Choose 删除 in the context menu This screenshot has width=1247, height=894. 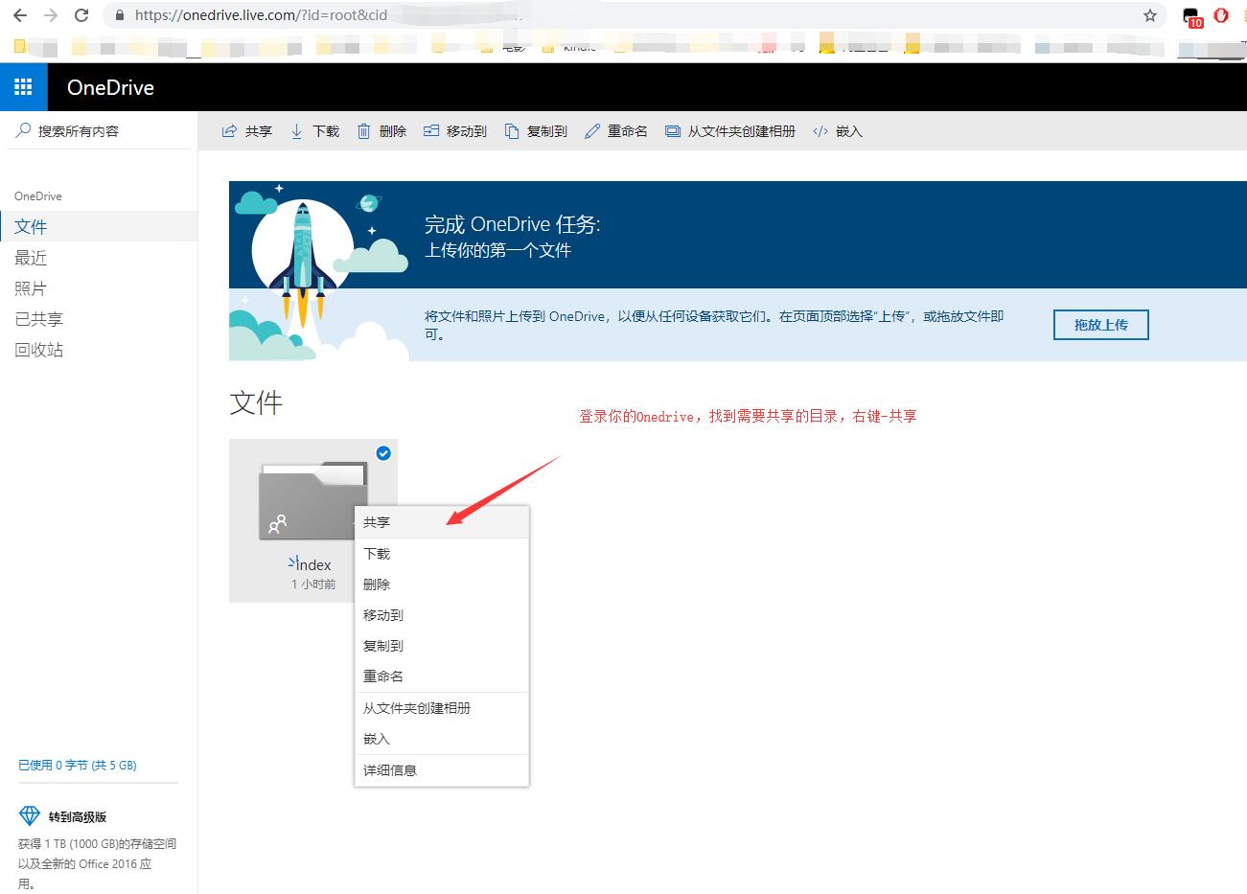click(442, 585)
